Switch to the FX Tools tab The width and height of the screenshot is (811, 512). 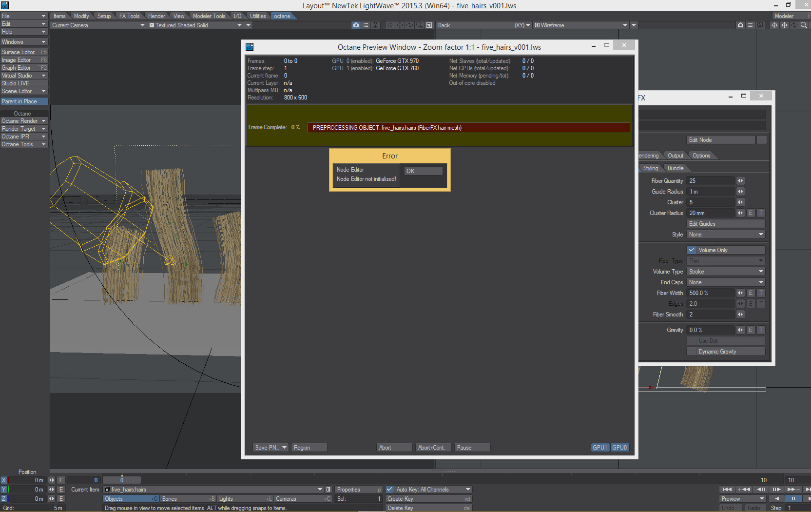(129, 16)
